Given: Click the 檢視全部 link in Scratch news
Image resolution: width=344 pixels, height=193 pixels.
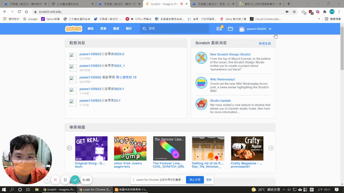Looking at the screenshot, I should [x=265, y=43].
